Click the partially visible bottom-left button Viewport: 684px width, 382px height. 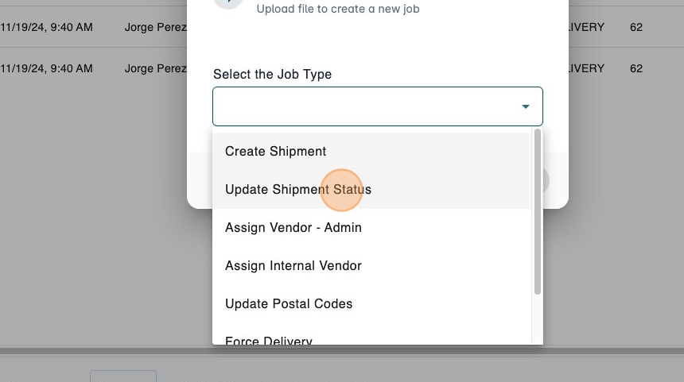pyautogui.click(x=123, y=376)
